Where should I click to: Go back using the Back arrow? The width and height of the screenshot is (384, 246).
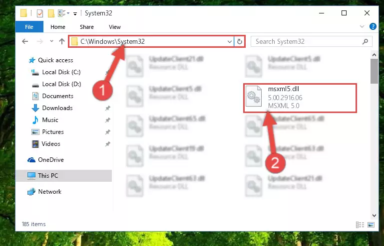point(25,41)
